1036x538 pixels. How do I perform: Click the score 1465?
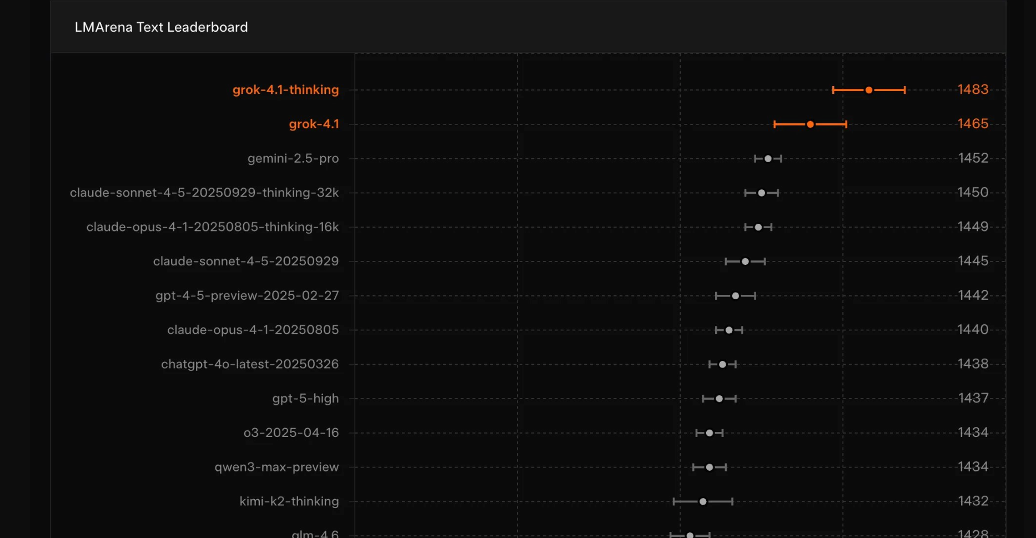973,124
